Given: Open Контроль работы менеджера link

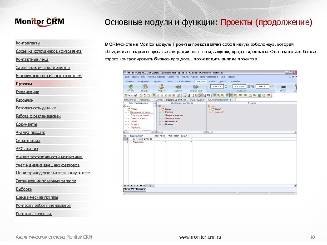Looking at the screenshot, I should pos(43,206).
